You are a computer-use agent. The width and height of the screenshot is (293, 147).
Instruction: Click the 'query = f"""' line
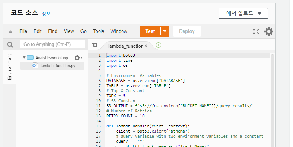tap(130, 141)
